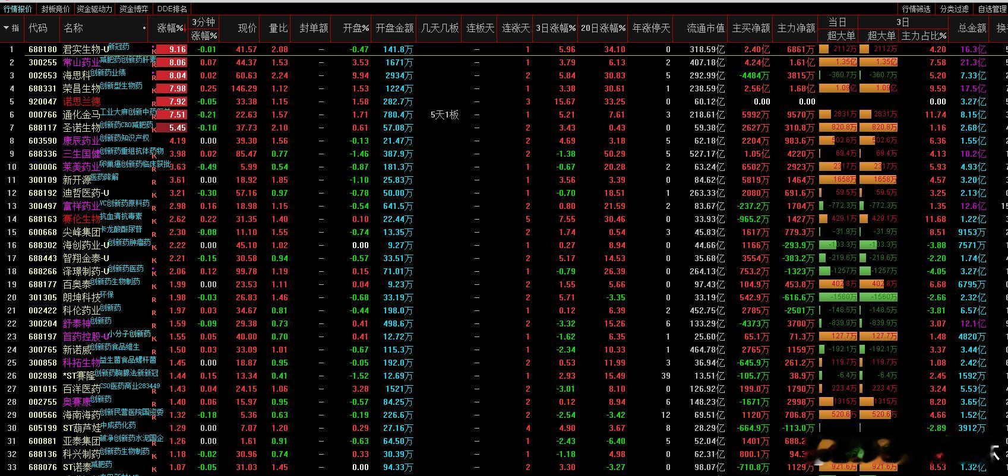Viewport: 1008px width, 476px height.
Task: Expand the dropdown arrow beside 指
Action: [x=7, y=28]
